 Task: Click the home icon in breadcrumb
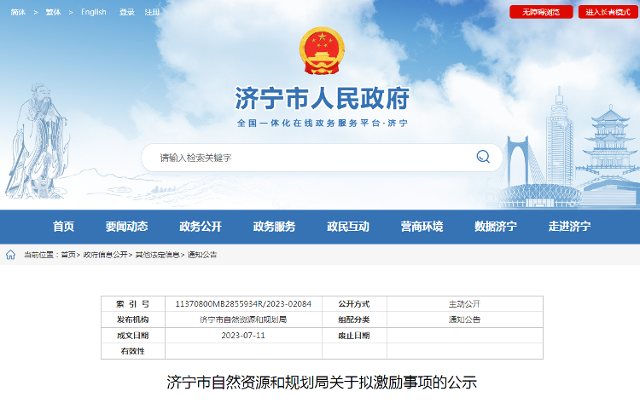[x=10, y=255]
